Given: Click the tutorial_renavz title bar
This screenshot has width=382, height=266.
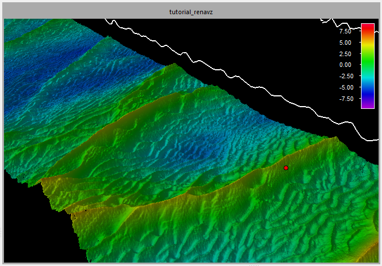Looking at the screenshot, I should (191, 12).
